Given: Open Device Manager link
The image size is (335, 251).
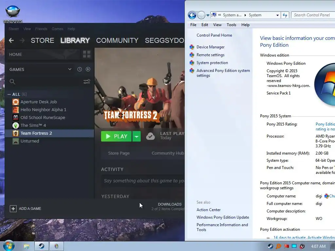Looking at the screenshot, I should coord(210,47).
